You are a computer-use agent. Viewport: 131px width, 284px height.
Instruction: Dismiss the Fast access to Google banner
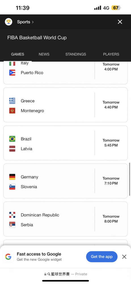pos(124,257)
